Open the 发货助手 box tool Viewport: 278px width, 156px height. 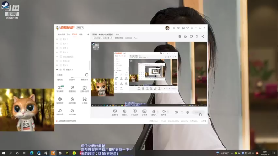[60, 100]
